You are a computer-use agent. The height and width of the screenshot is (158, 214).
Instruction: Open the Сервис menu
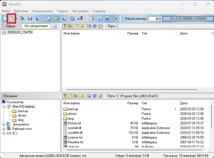tap(62, 11)
